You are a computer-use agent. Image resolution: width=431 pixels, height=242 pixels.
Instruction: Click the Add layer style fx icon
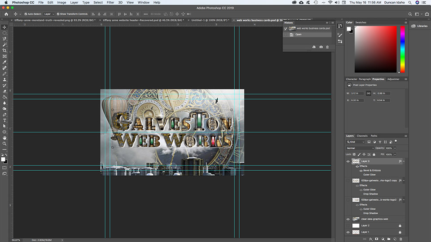coord(370,239)
